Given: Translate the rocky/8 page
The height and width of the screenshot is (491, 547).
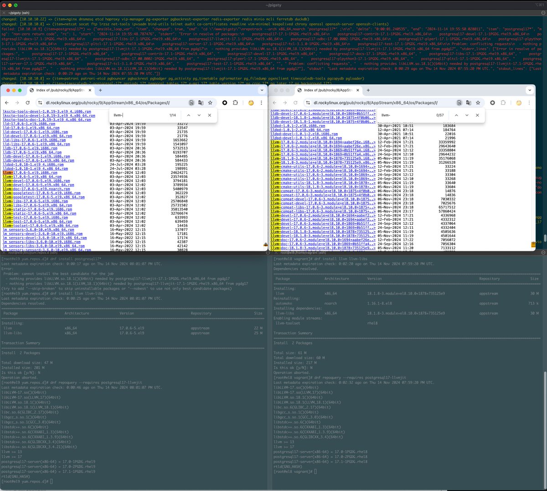Looking at the screenshot, I should click(469, 103).
